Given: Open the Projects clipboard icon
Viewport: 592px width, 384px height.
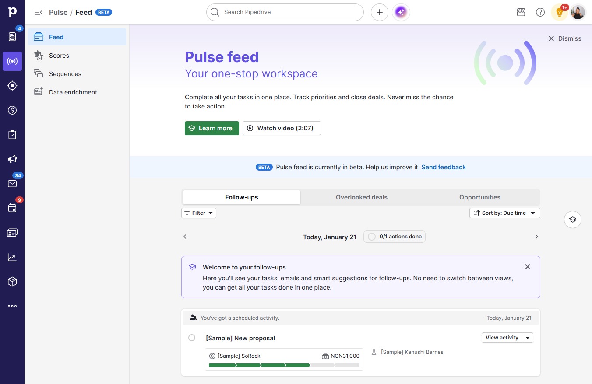Looking at the screenshot, I should tap(12, 135).
